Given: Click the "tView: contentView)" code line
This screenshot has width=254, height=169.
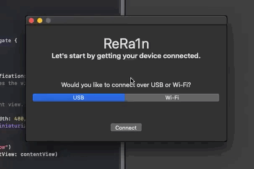Looking at the screenshot, I should click(x=29, y=154).
